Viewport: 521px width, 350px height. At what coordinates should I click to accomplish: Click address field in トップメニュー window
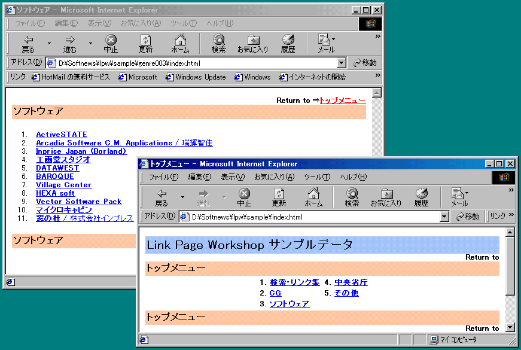(x=309, y=217)
